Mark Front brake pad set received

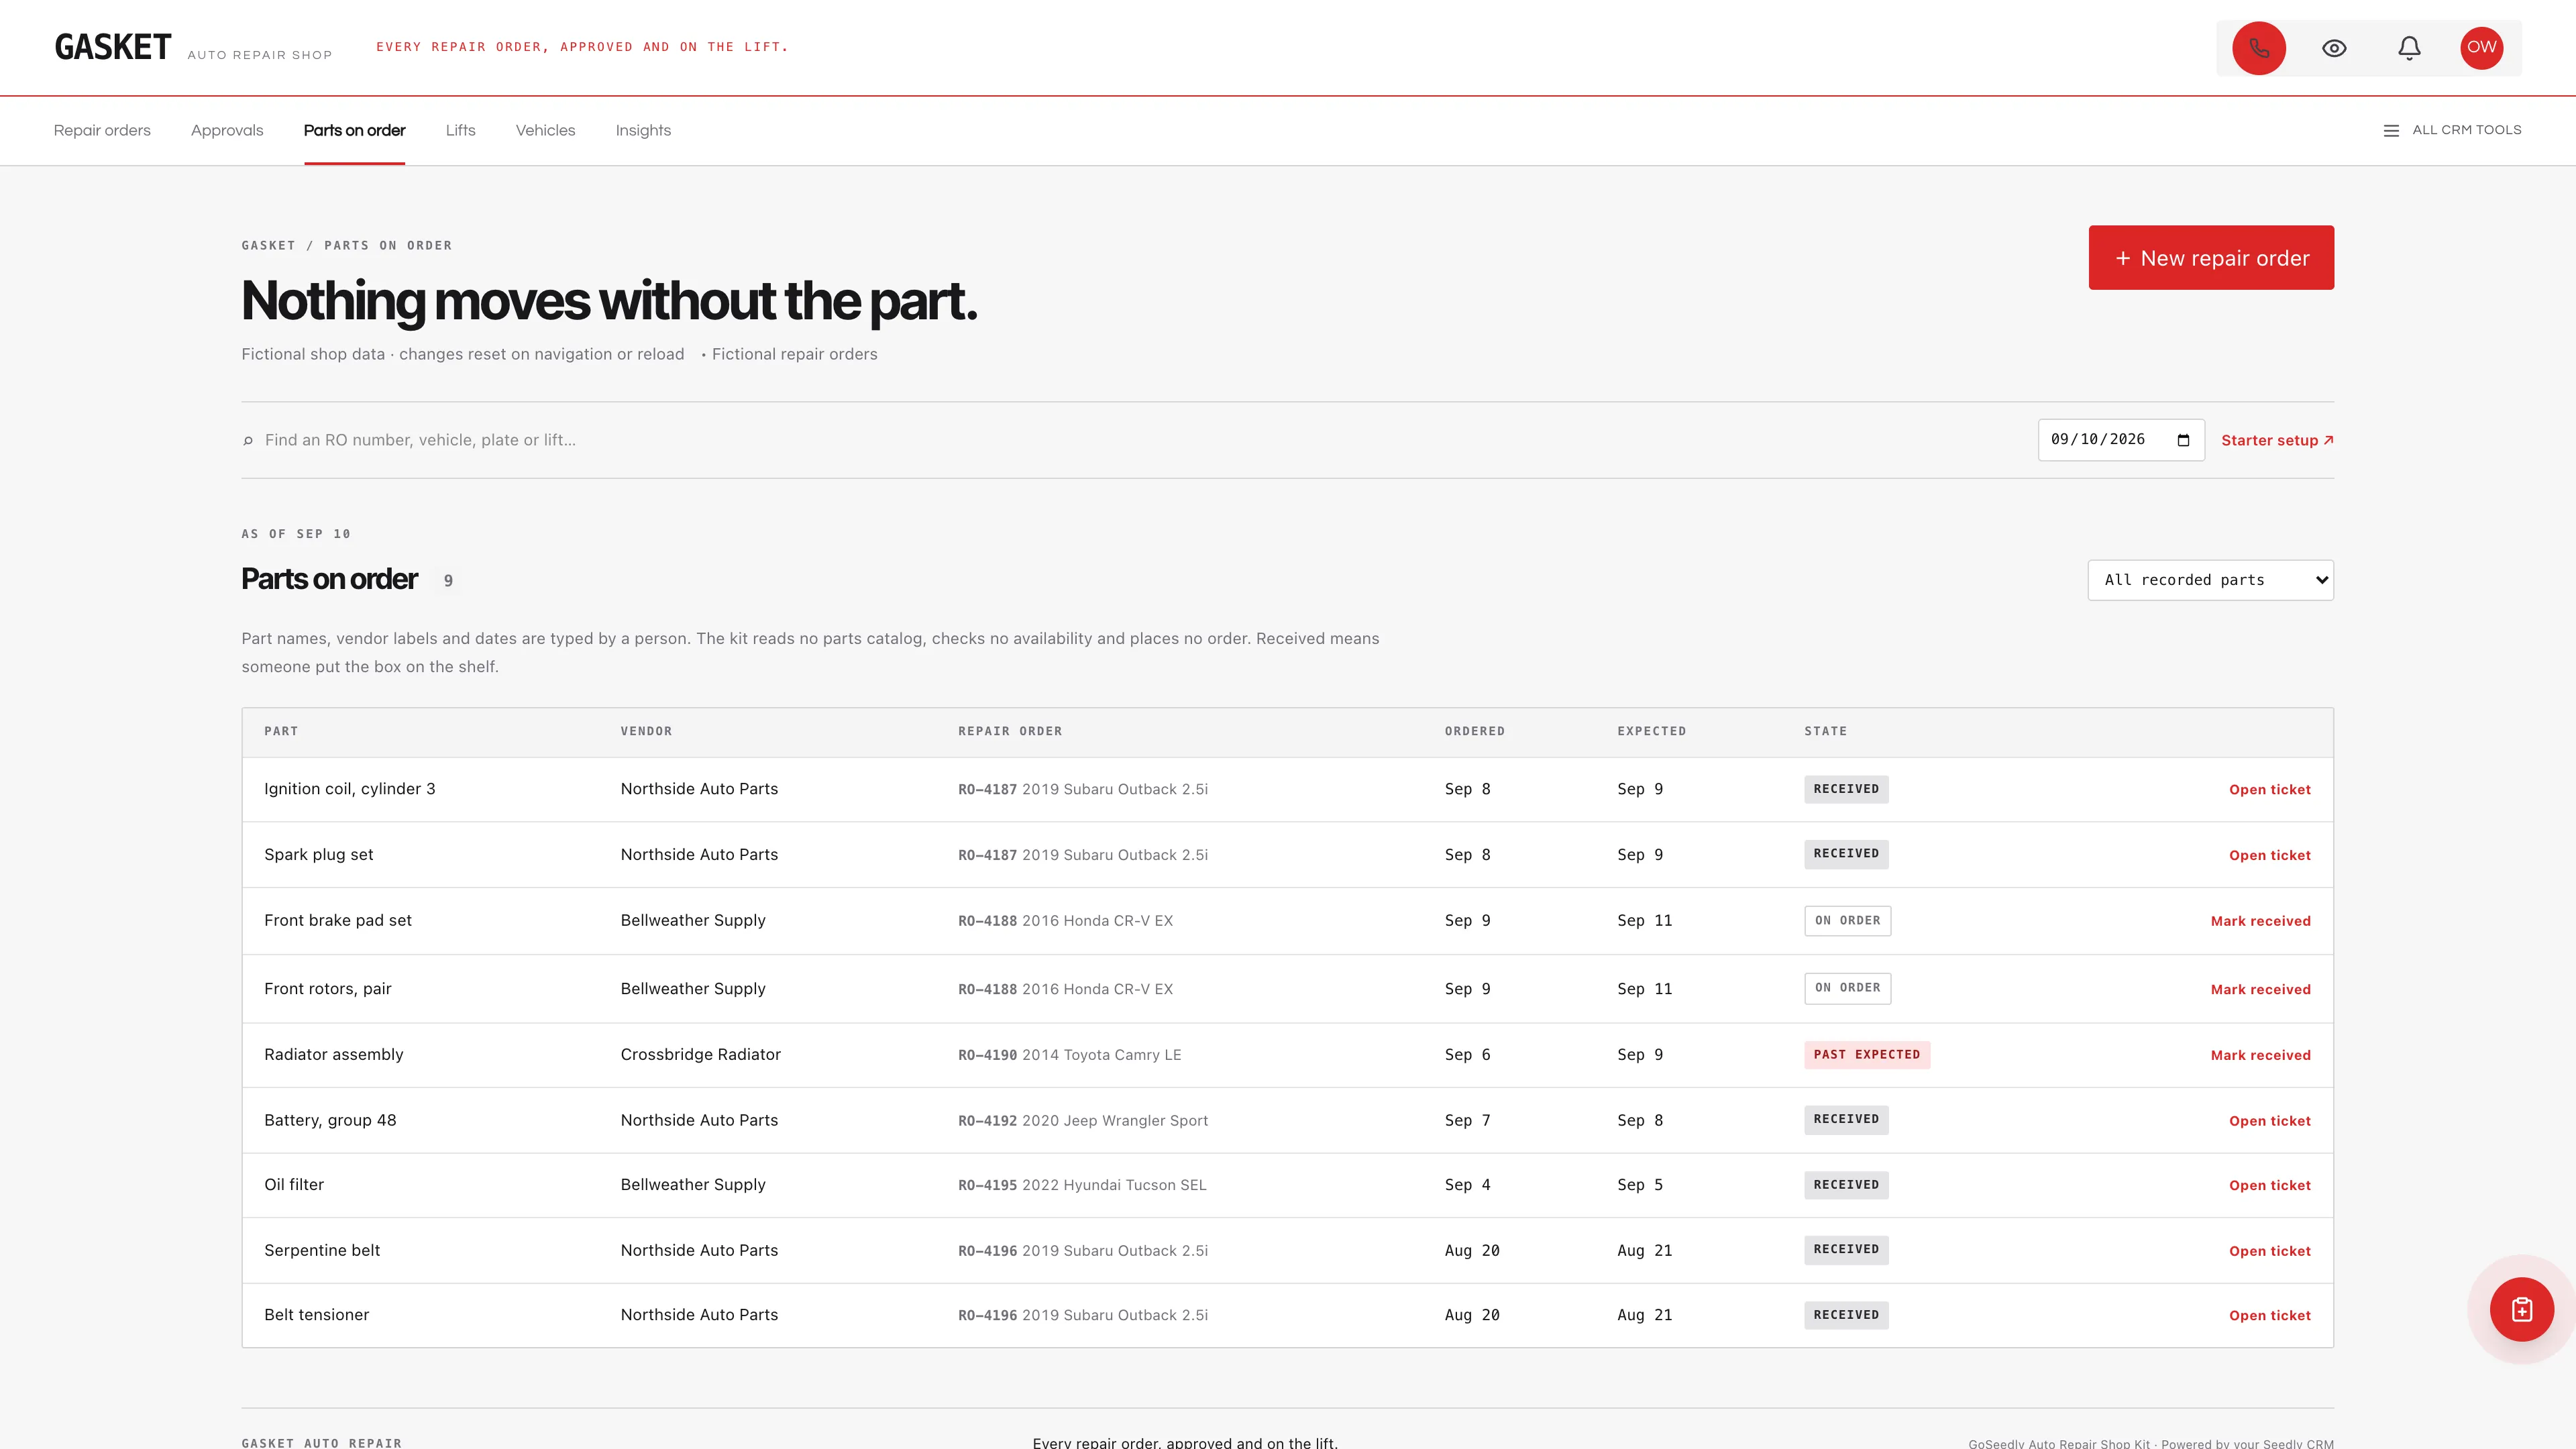2260,921
